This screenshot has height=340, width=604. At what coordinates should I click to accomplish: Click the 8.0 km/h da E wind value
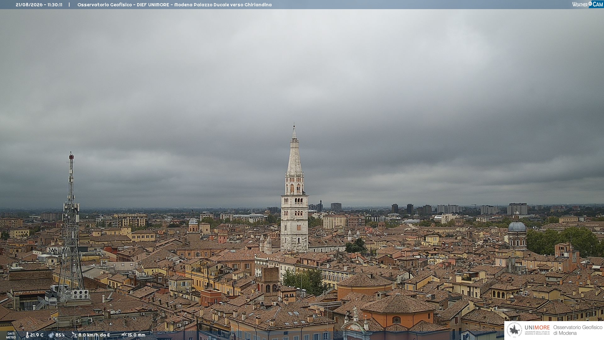pos(94,335)
